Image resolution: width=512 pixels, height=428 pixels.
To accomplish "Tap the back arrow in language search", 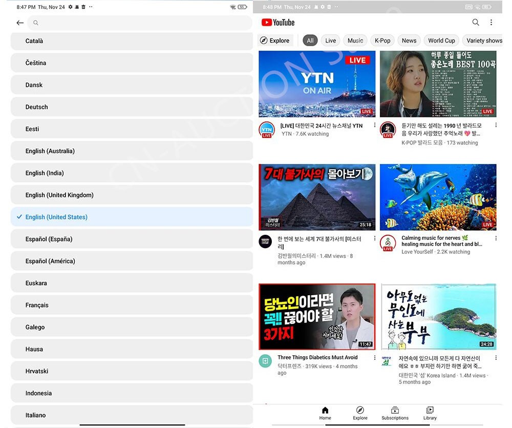I will pyautogui.click(x=20, y=23).
